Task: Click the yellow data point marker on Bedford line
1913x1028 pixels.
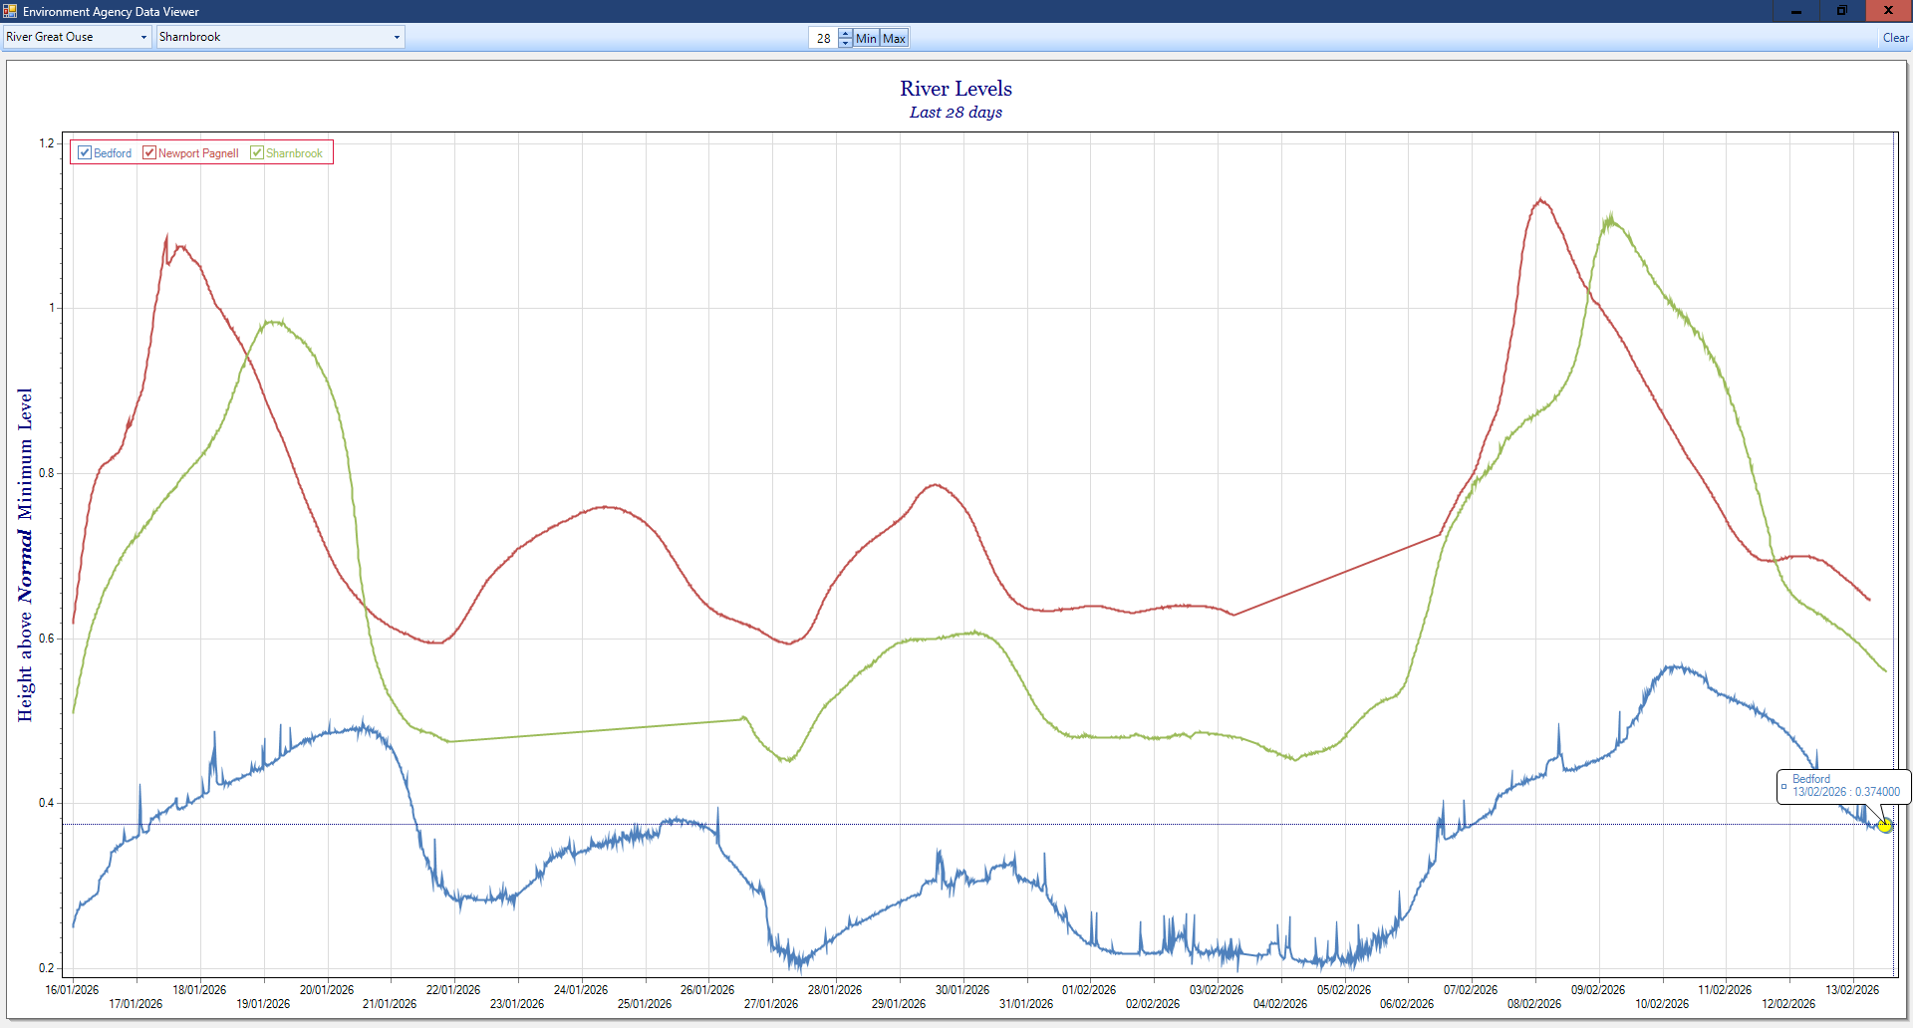Action: (1885, 825)
